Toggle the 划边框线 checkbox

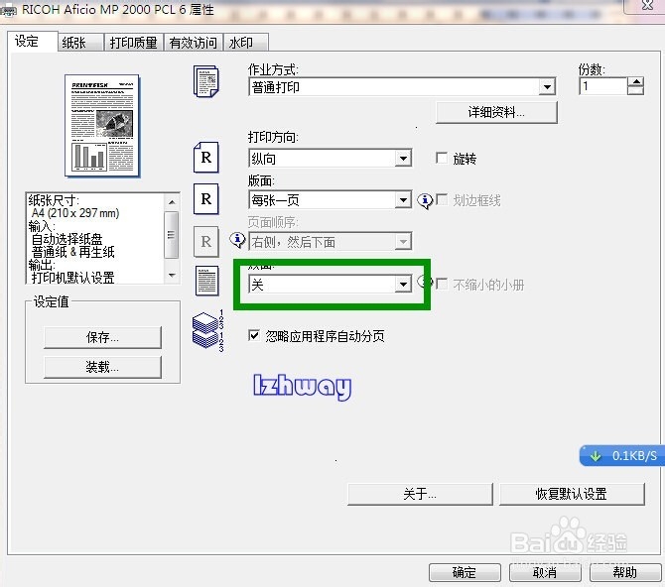442,199
